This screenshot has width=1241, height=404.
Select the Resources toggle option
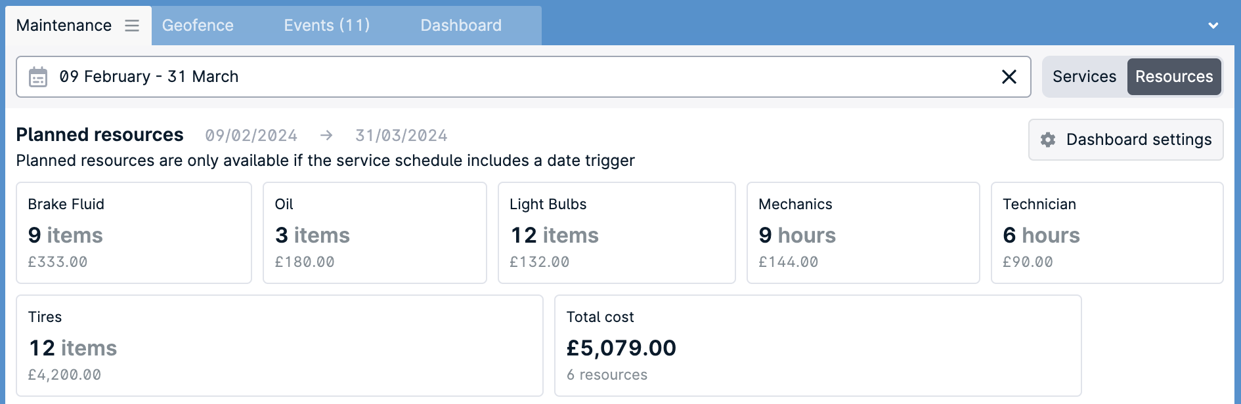click(x=1174, y=77)
